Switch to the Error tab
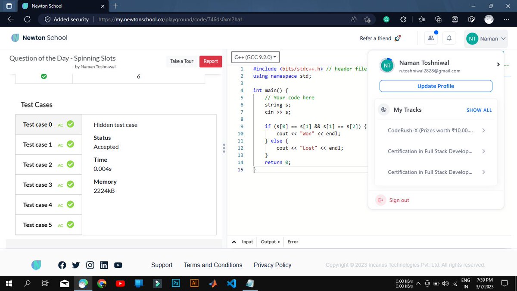This screenshot has height=291, width=517. [293, 242]
